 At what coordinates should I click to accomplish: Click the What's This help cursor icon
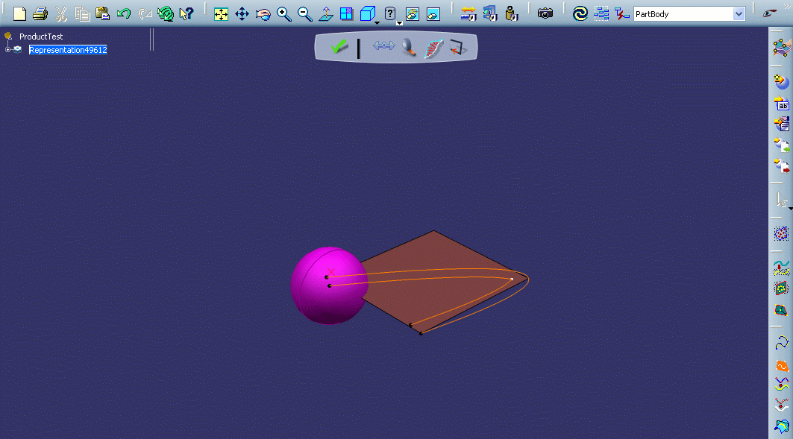tap(187, 13)
